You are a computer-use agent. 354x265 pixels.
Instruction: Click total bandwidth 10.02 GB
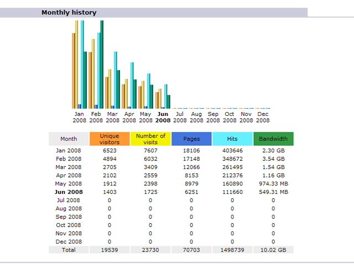[273, 250]
